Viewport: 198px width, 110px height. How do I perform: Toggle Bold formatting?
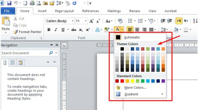tap(49, 30)
